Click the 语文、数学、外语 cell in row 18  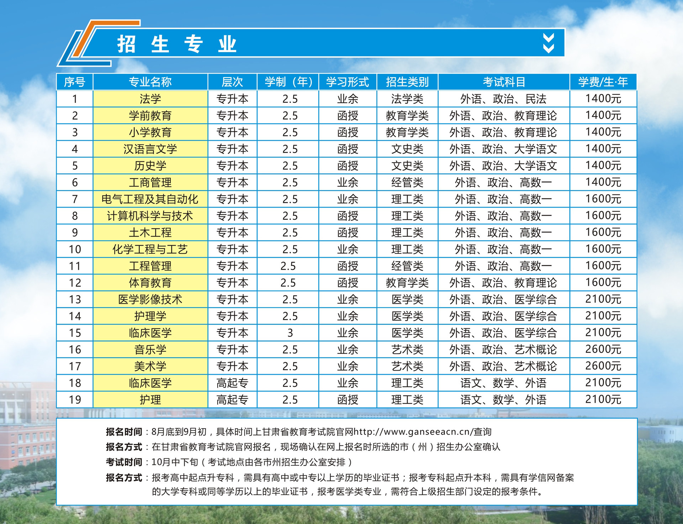click(504, 383)
